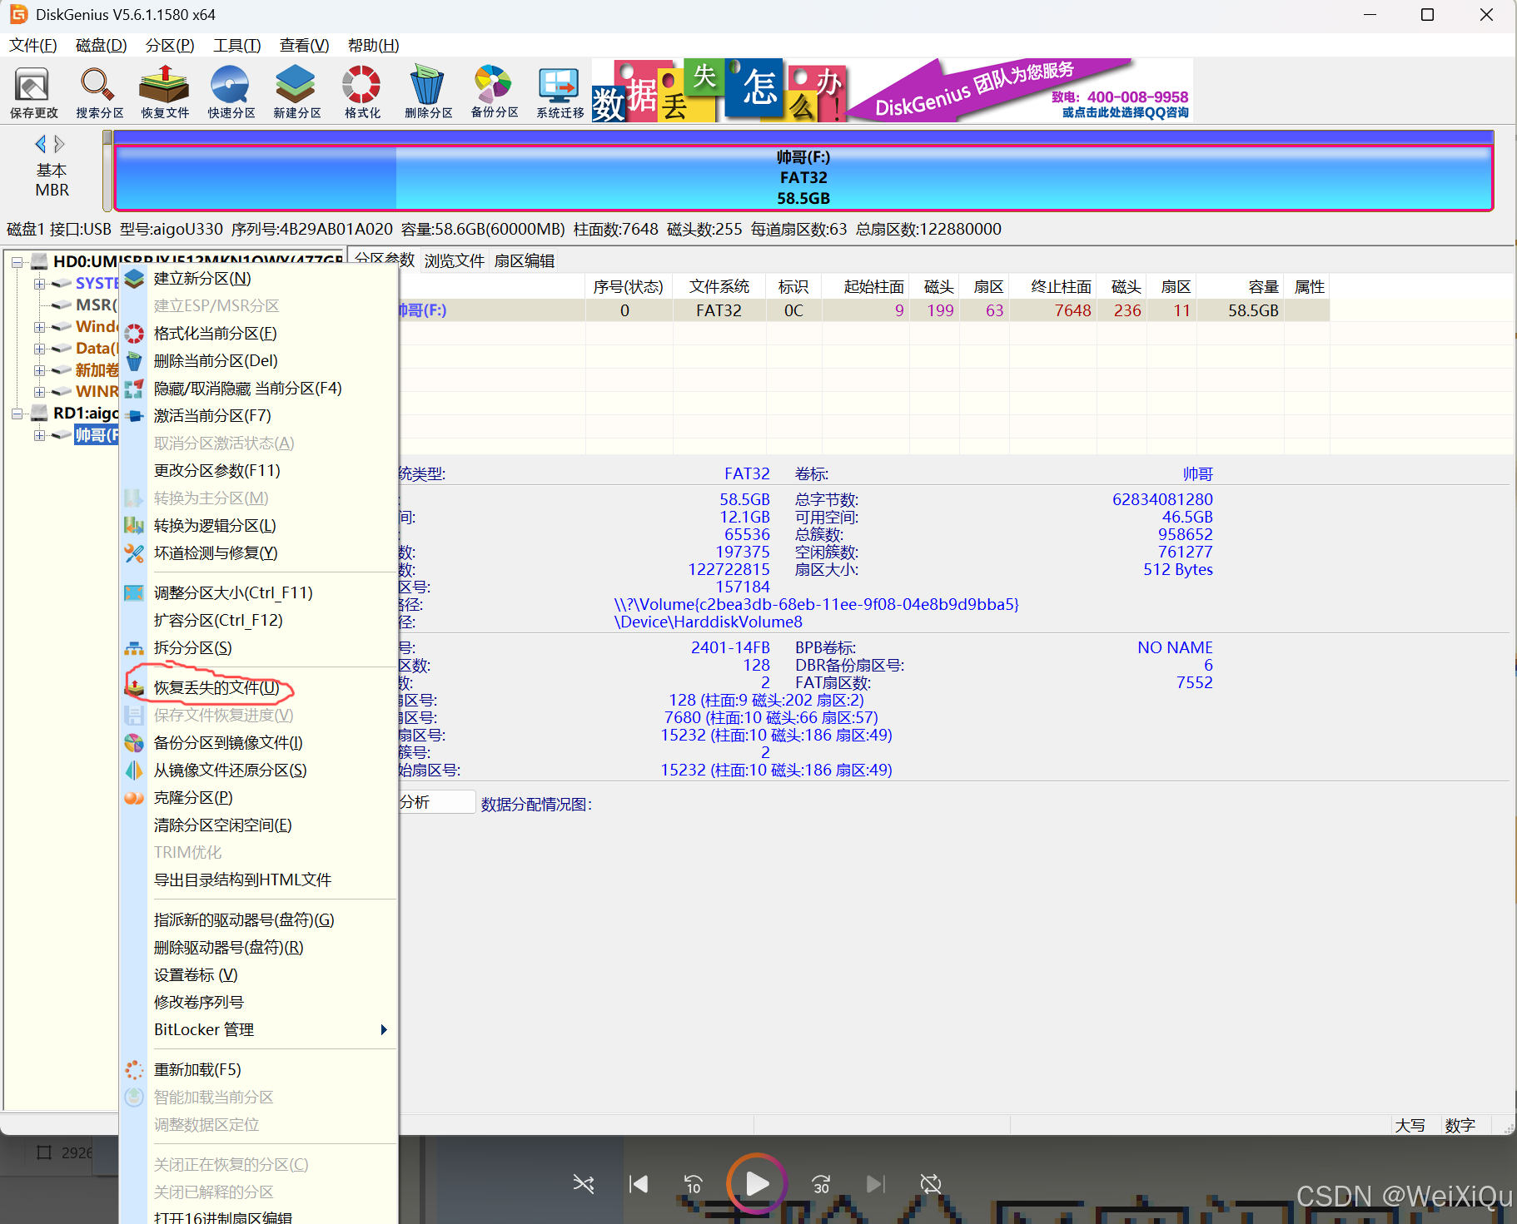
Task: Select 清除分区空闲空间(E) entry
Action: pyautogui.click(x=259, y=825)
